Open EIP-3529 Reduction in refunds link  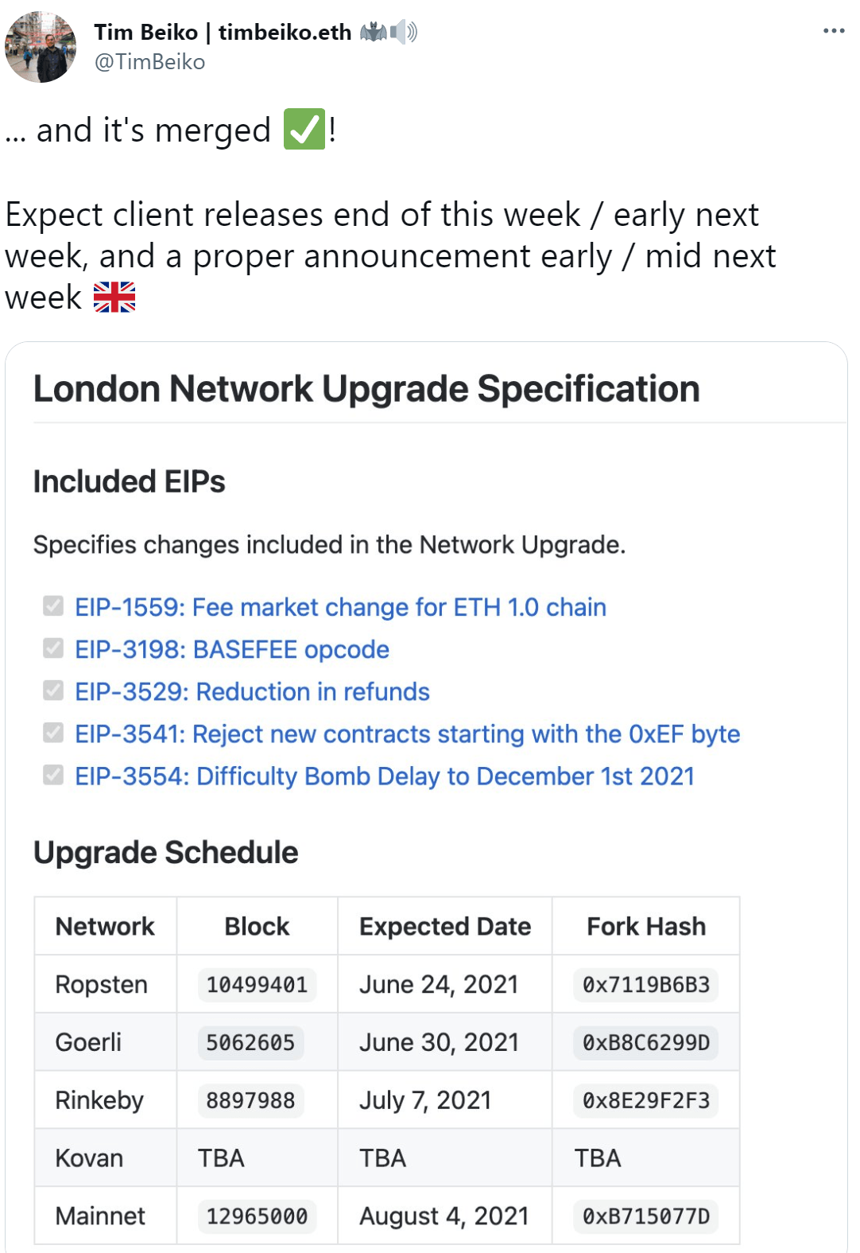tap(252, 691)
